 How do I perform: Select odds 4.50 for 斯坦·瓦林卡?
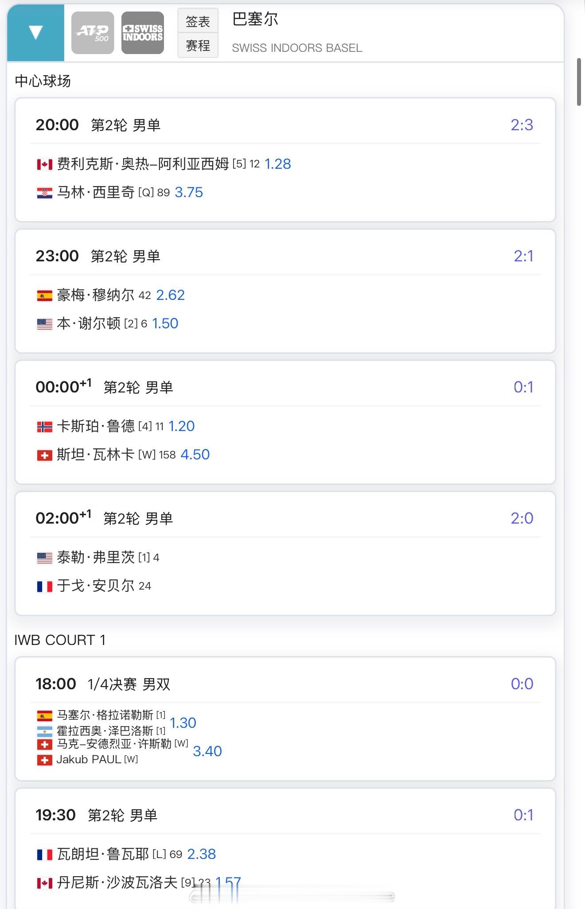195,454
